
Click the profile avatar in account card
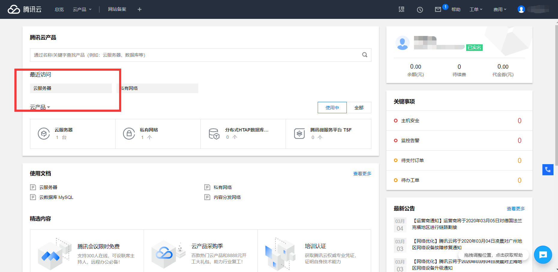[x=403, y=43]
